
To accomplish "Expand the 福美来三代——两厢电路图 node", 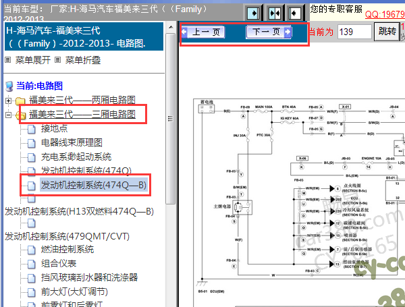I will (9, 101).
